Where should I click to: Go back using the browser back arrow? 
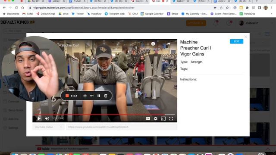[4, 8]
